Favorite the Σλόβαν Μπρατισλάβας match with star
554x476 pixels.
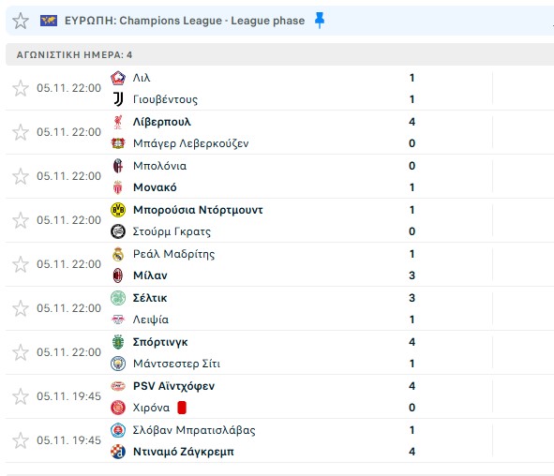(x=21, y=440)
